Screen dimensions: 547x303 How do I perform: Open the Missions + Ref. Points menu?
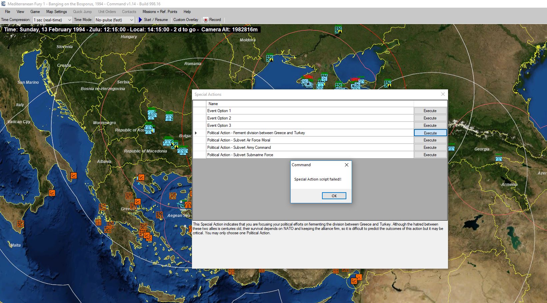[160, 12]
